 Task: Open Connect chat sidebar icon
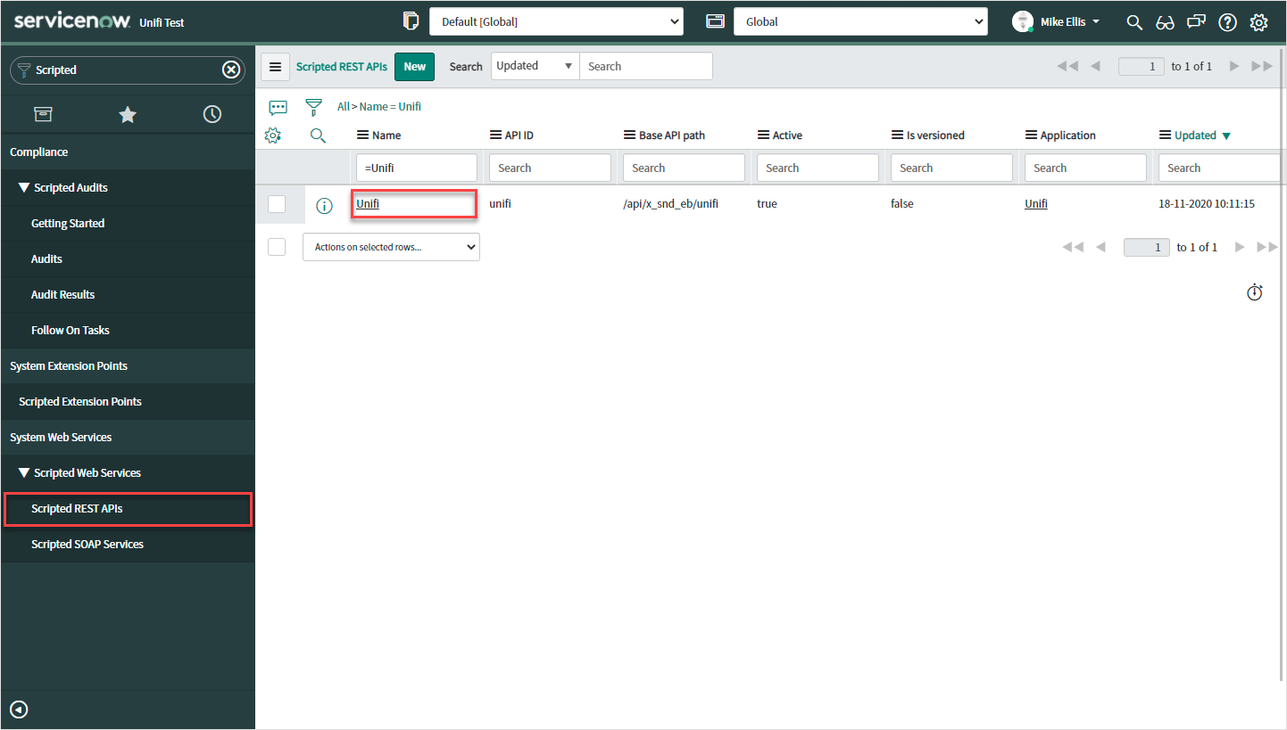point(1196,22)
